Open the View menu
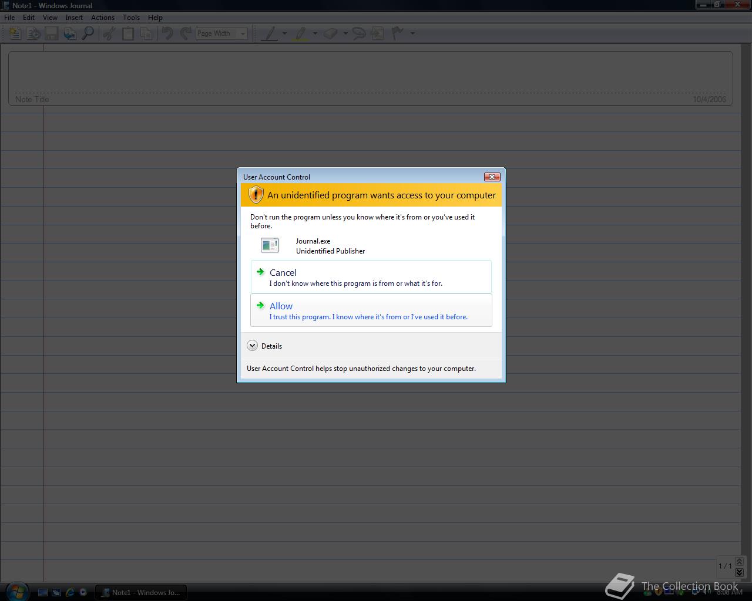The width and height of the screenshot is (752, 601). click(x=50, y=18)
